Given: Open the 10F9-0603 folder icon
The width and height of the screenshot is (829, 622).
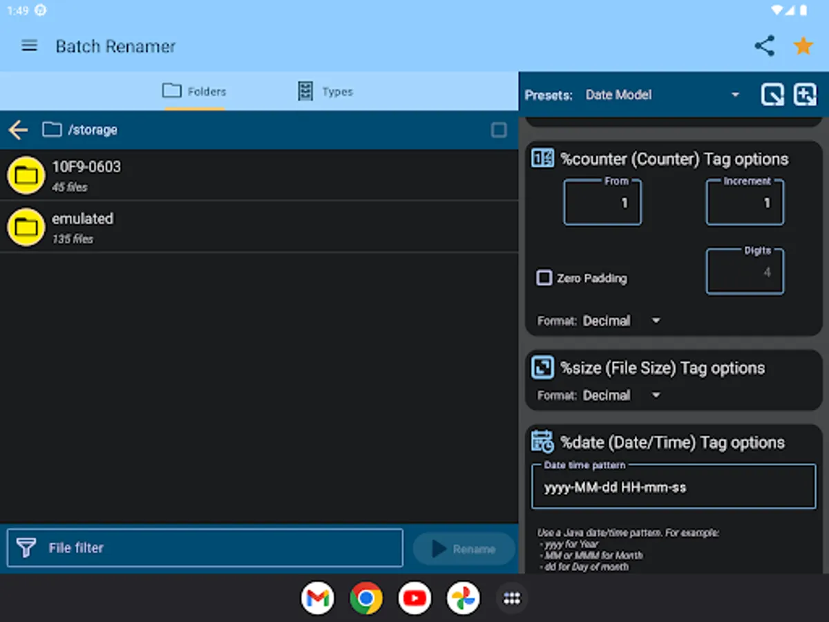Looking at the screenshot, I should (x=26, y=176).
